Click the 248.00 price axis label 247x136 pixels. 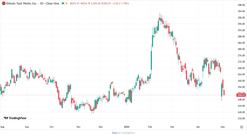[x=241, y=99]
